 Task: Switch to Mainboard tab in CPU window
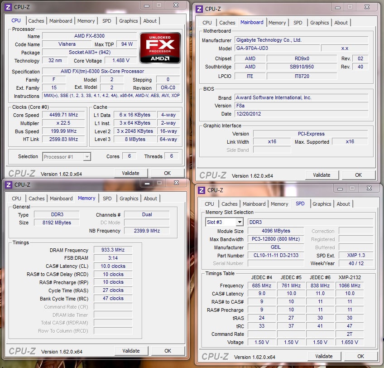click(x=61, y=21)
